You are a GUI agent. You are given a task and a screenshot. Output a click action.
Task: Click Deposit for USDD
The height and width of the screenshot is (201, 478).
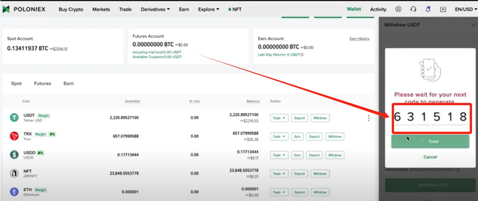click(314, 155)
